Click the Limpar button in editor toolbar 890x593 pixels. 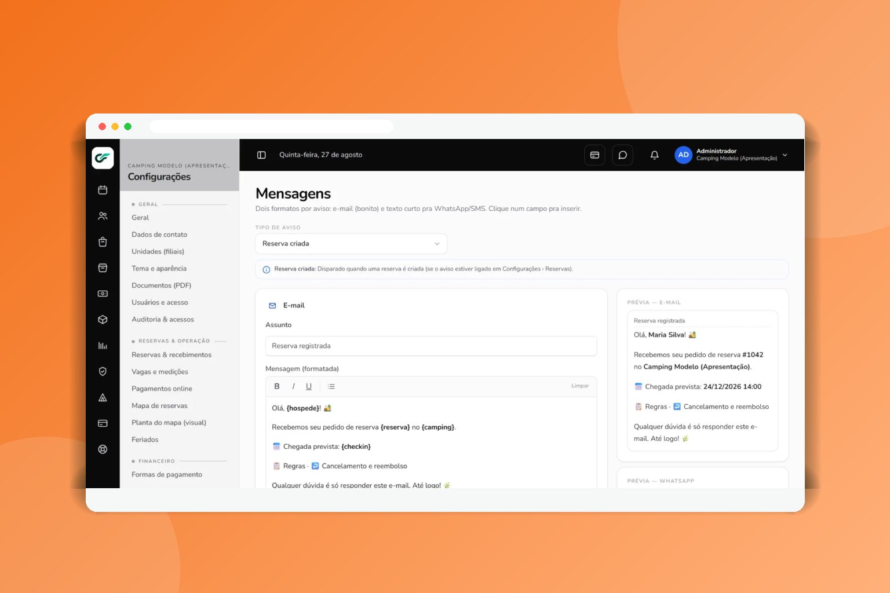[580, 386]
